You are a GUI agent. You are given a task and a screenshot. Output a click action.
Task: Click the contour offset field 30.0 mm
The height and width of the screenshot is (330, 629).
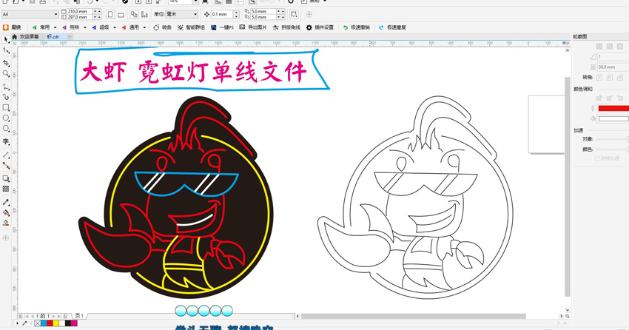613,67
